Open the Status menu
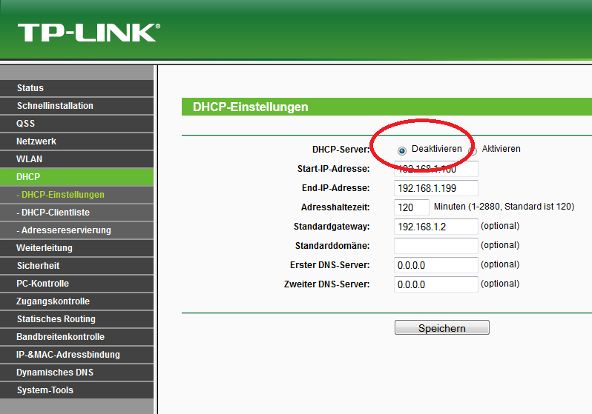592x414 pixels. [x=76, y=88]
